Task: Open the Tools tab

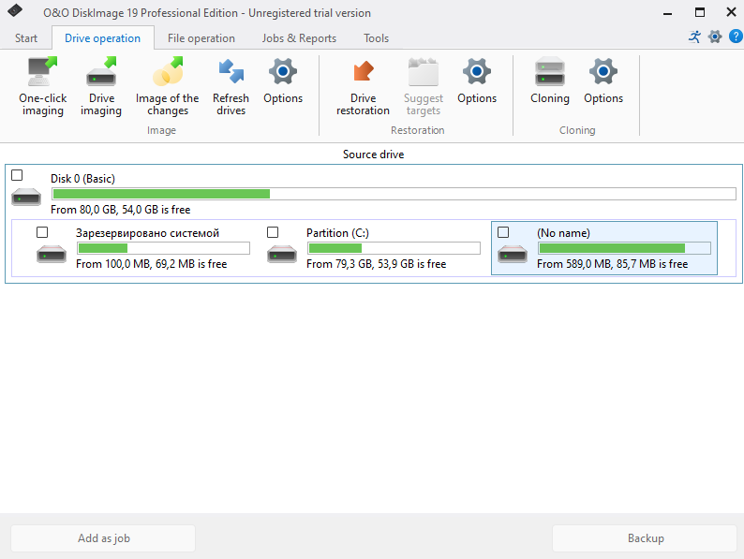Action: [377, 38]
